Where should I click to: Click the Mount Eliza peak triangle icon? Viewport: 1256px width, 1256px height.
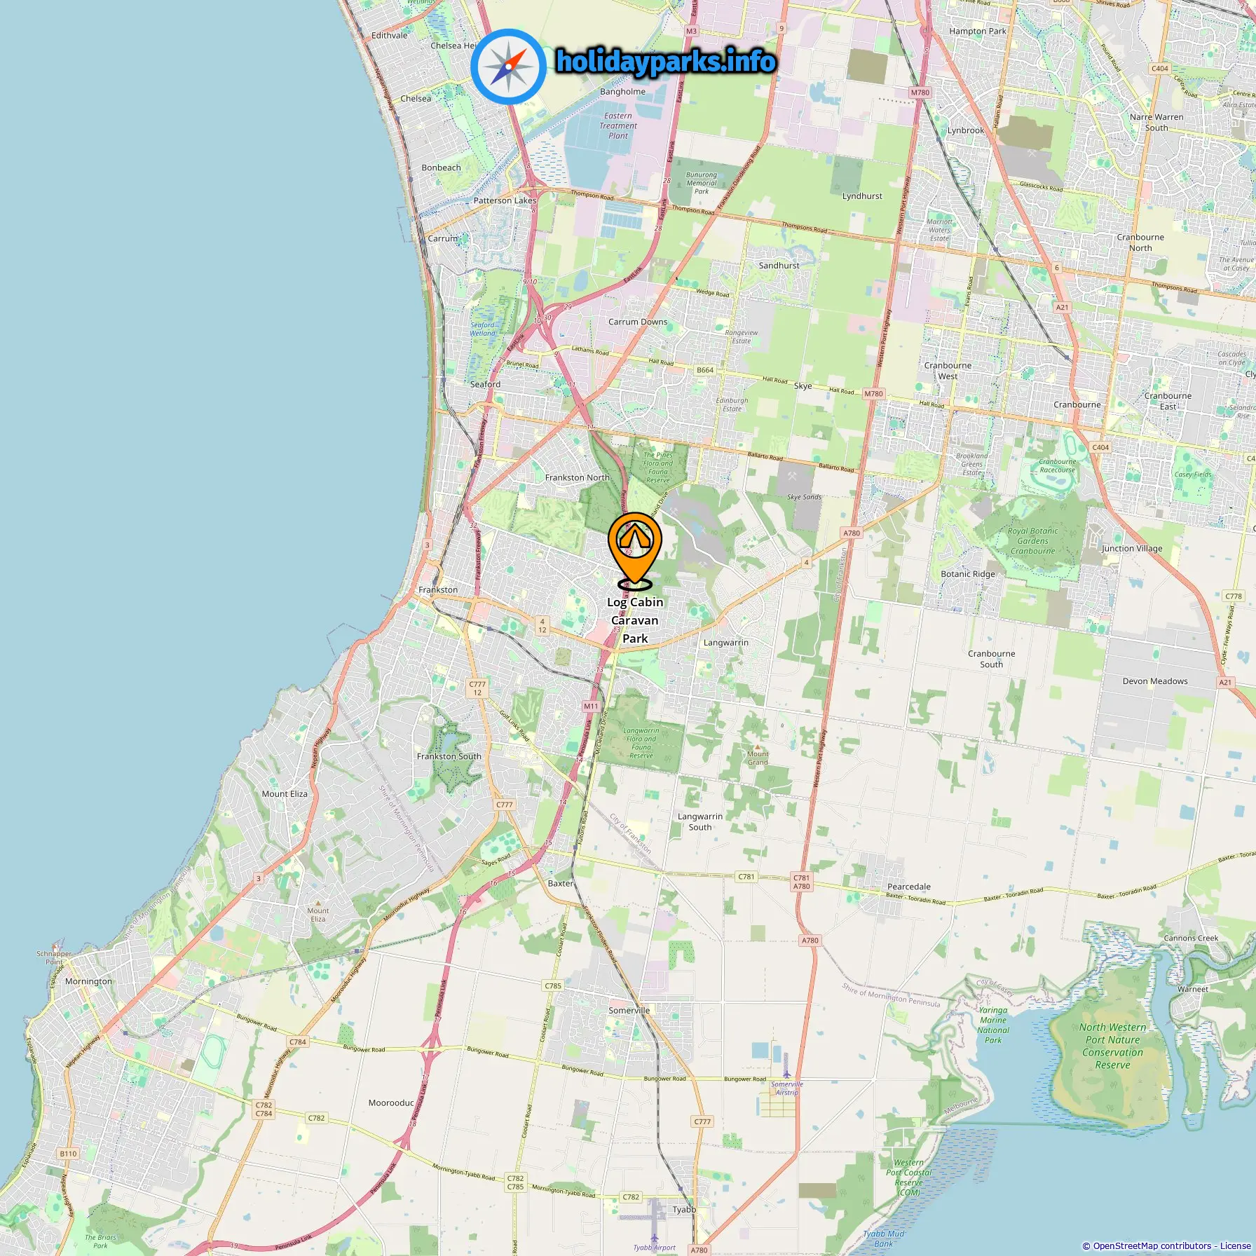coord(318,903)
